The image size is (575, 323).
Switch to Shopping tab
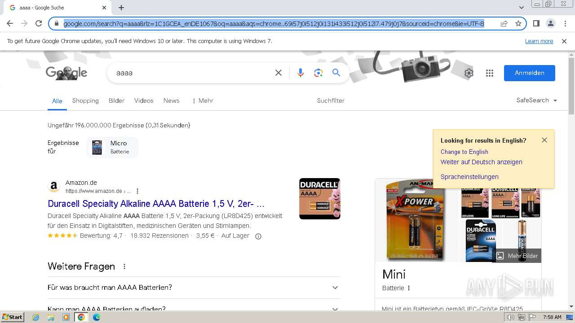(x=85, y=100)
